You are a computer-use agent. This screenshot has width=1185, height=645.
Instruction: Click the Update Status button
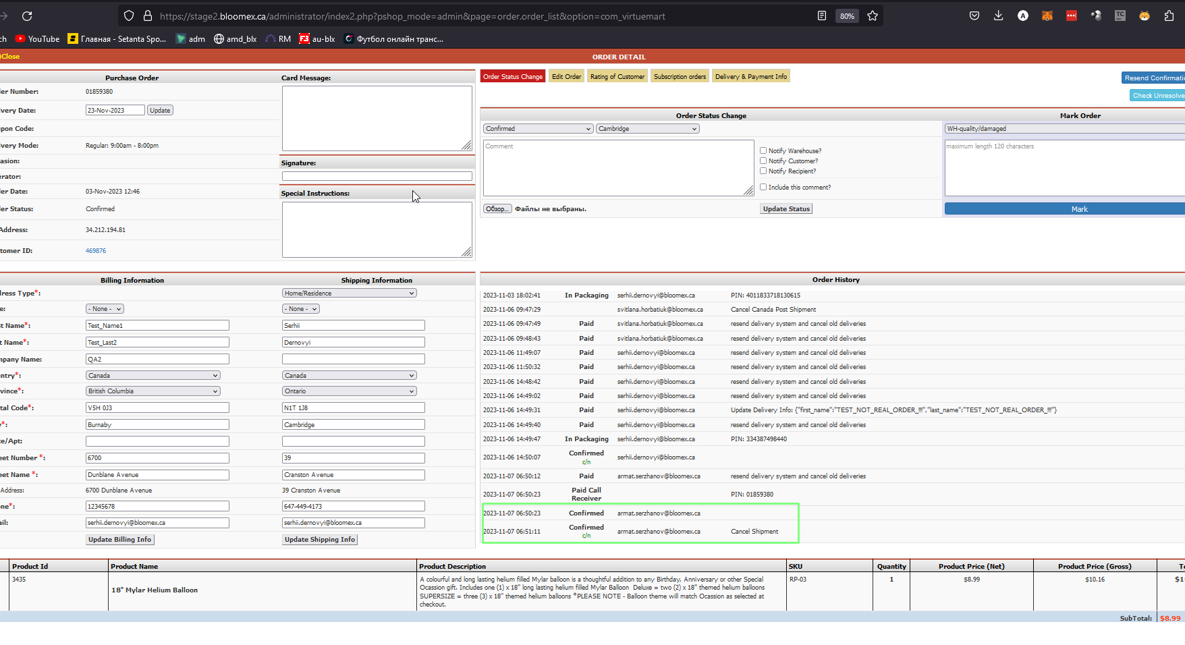coord(786,208)
